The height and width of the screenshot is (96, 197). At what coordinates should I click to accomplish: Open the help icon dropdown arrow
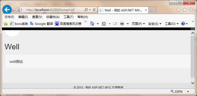pyautogui.click(x=187, y=24)
